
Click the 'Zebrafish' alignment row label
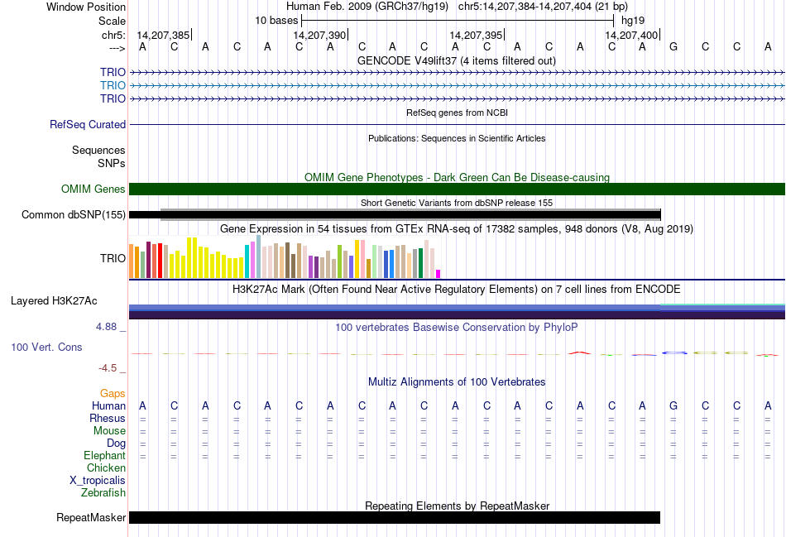(x=103, y=493)
